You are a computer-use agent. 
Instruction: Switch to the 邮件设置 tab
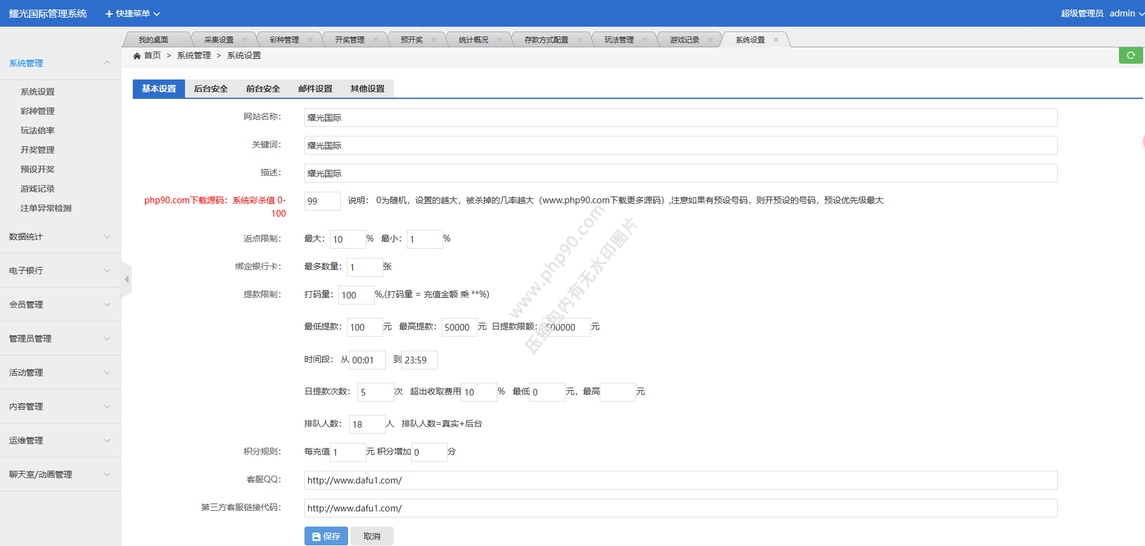[x=315, y=89]
